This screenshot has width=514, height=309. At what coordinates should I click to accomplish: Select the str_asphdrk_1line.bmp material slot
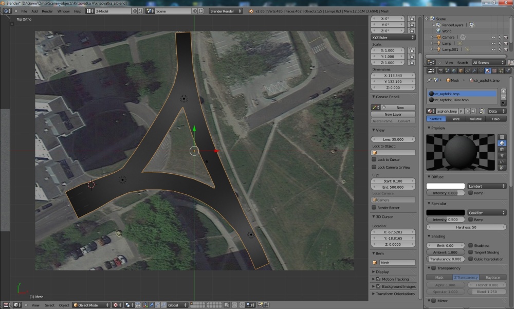coord(462,100)
